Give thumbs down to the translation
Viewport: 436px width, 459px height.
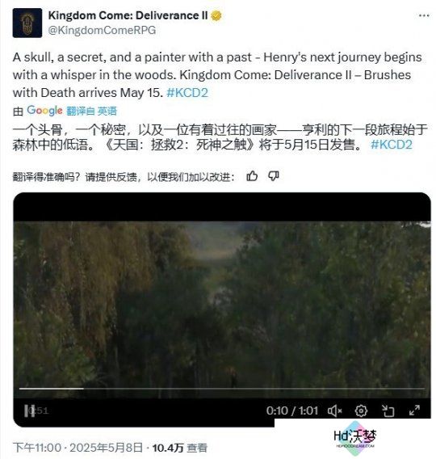click(274, 176)
